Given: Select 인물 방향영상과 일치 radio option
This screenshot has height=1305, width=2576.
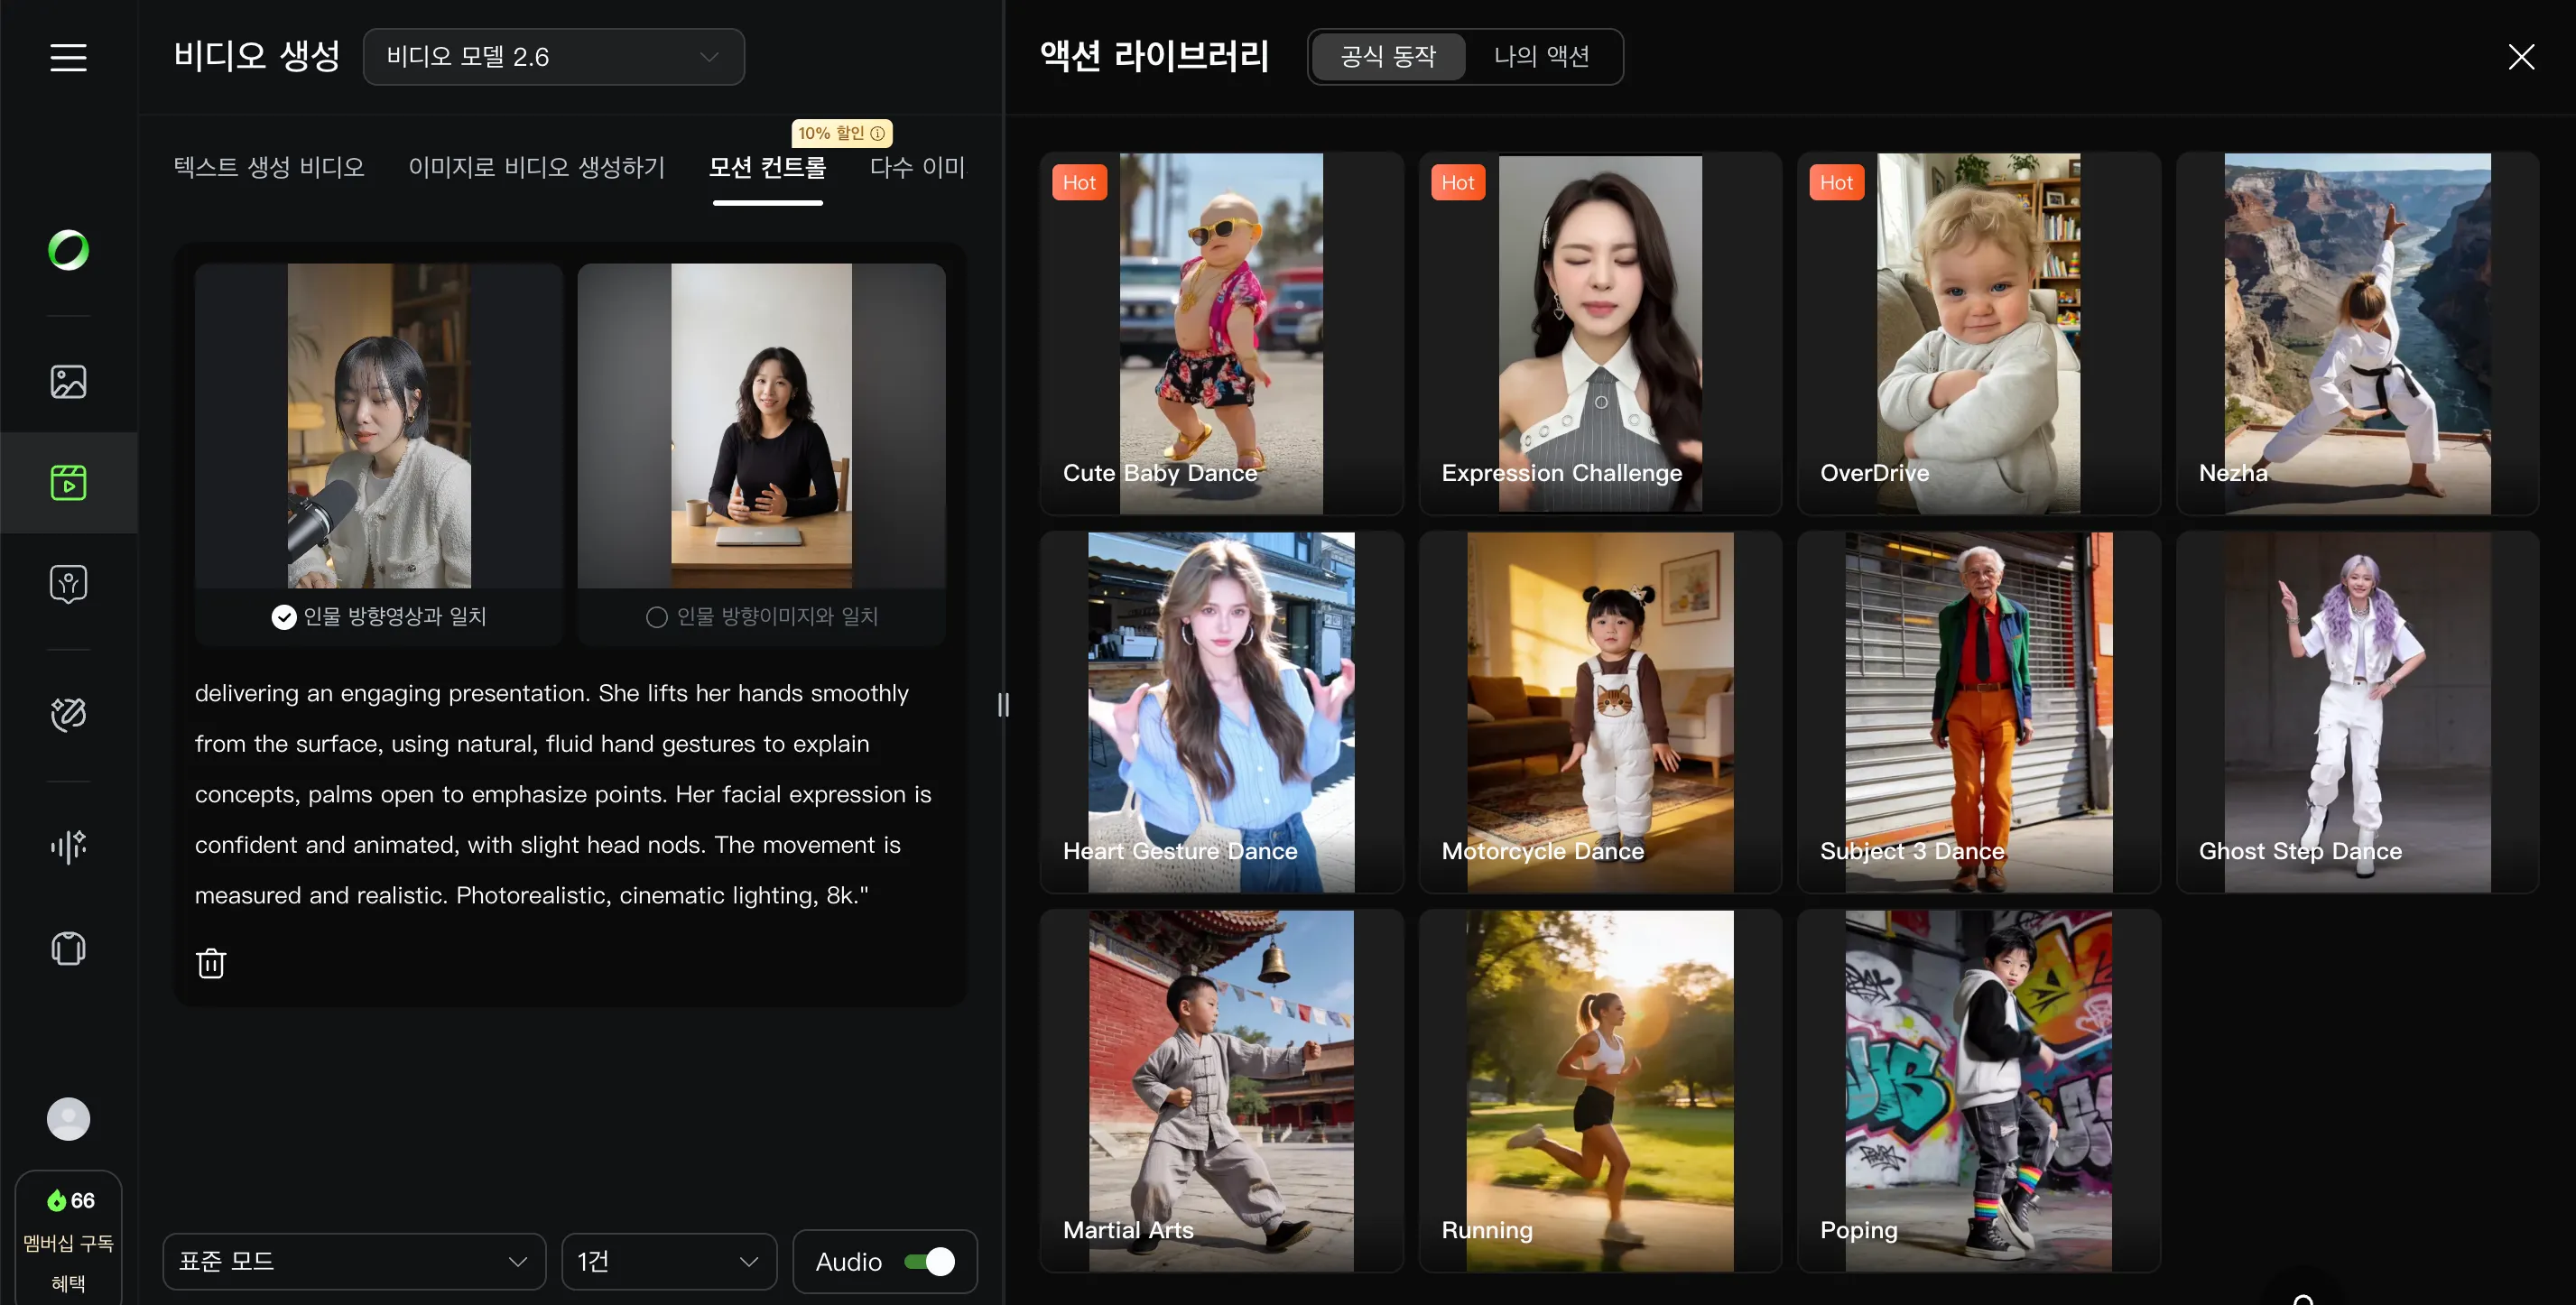Looking at the screenshot, I should tap(284, 617).
